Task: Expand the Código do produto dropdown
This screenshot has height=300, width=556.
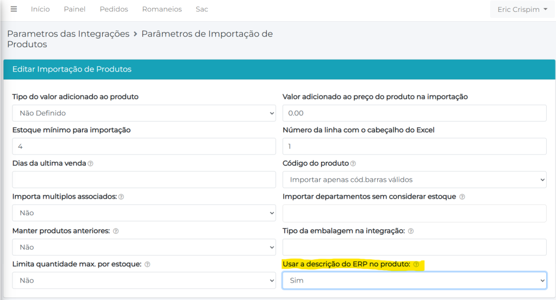Action: (x=414, y=180)
